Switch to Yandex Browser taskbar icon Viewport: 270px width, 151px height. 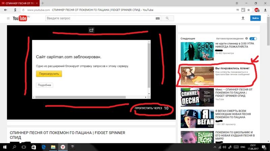(x=63, y=147)
